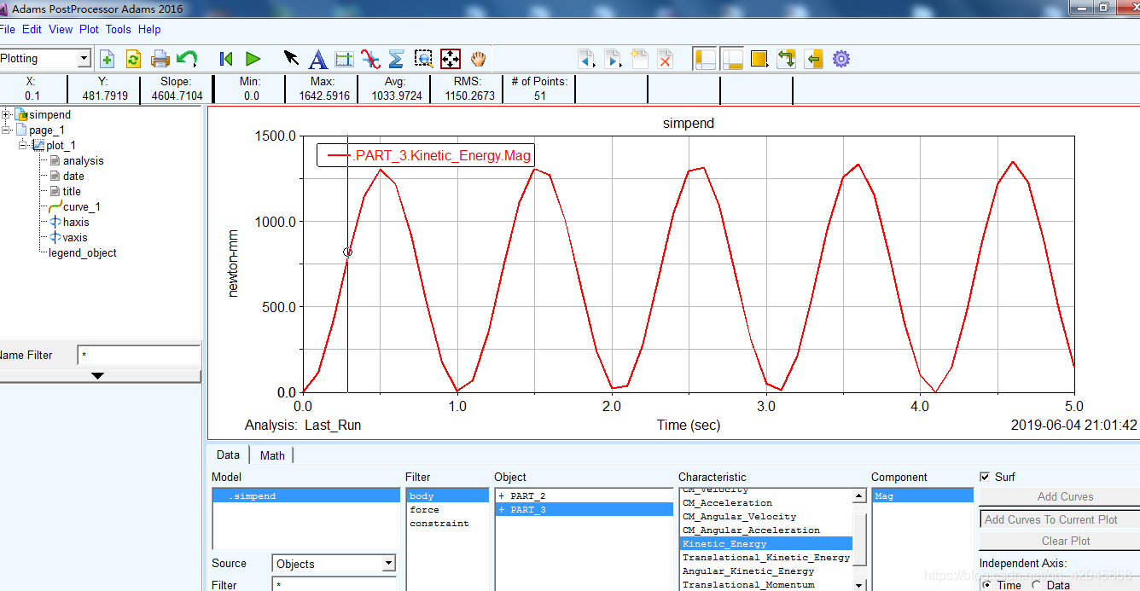
Task: Select the hand pan tool
Action: (478, 59)
